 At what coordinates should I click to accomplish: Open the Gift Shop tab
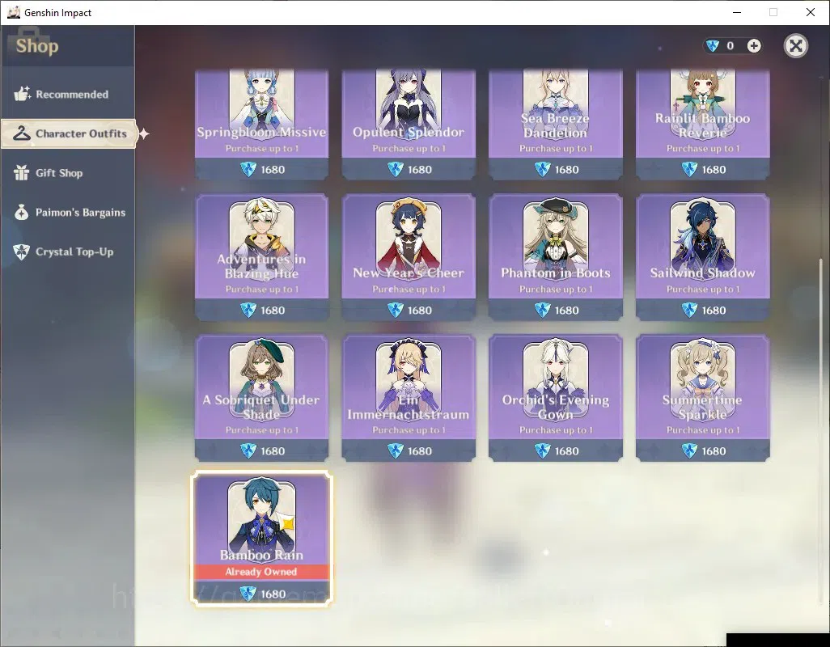click(68, 173)
